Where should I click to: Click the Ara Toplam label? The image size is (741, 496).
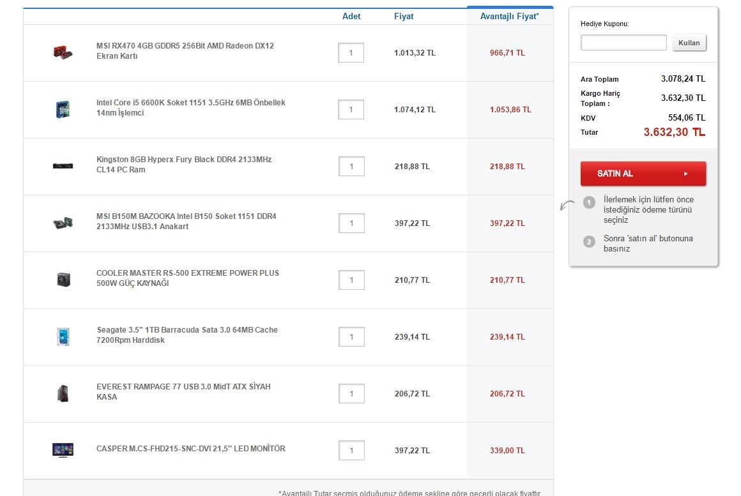[x=599, y=79]
